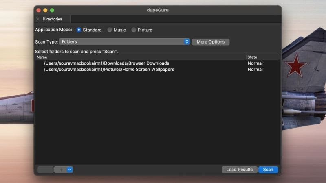
Task: Close the Directories tab with the X icon
Action: click(38, 19)
